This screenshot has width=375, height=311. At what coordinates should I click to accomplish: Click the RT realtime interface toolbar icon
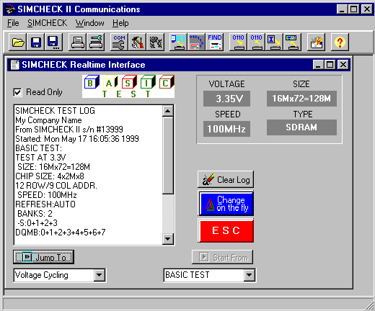[178, 42]
